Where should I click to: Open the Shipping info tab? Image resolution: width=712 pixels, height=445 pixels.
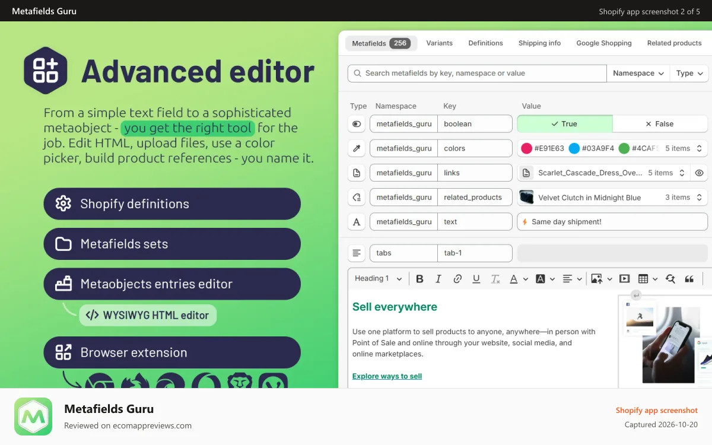[x=539, y=43]
